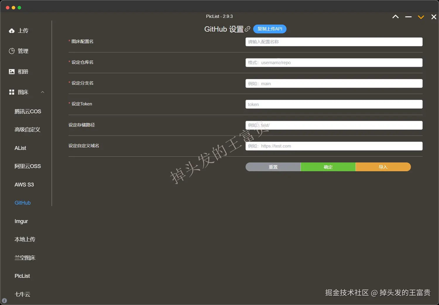The image size is (439, 305).
Task: Click the yellow macOS minimize light
Action: coord(13,8)
